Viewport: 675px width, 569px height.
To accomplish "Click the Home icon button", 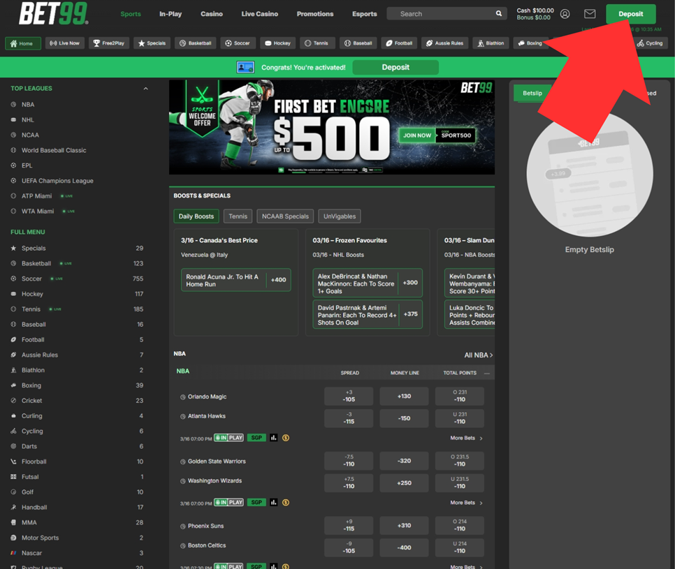I will pyautogui.click(x=22, y=43).
